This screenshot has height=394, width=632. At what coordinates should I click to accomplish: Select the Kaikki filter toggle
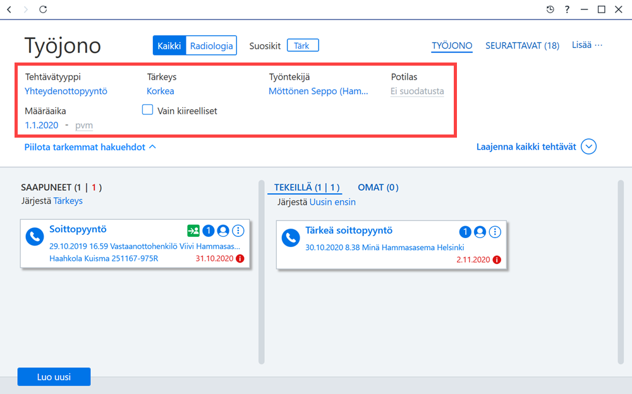pos(169,46)
